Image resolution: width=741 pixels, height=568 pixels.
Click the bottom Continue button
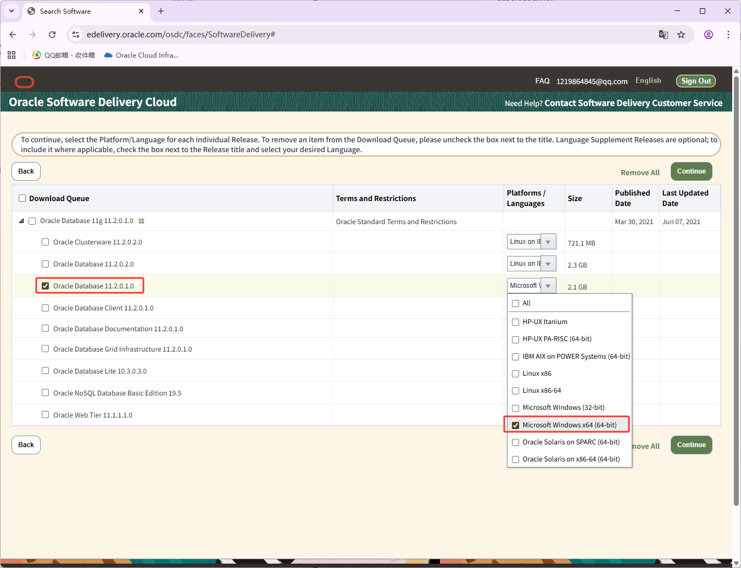coord(691,445)
